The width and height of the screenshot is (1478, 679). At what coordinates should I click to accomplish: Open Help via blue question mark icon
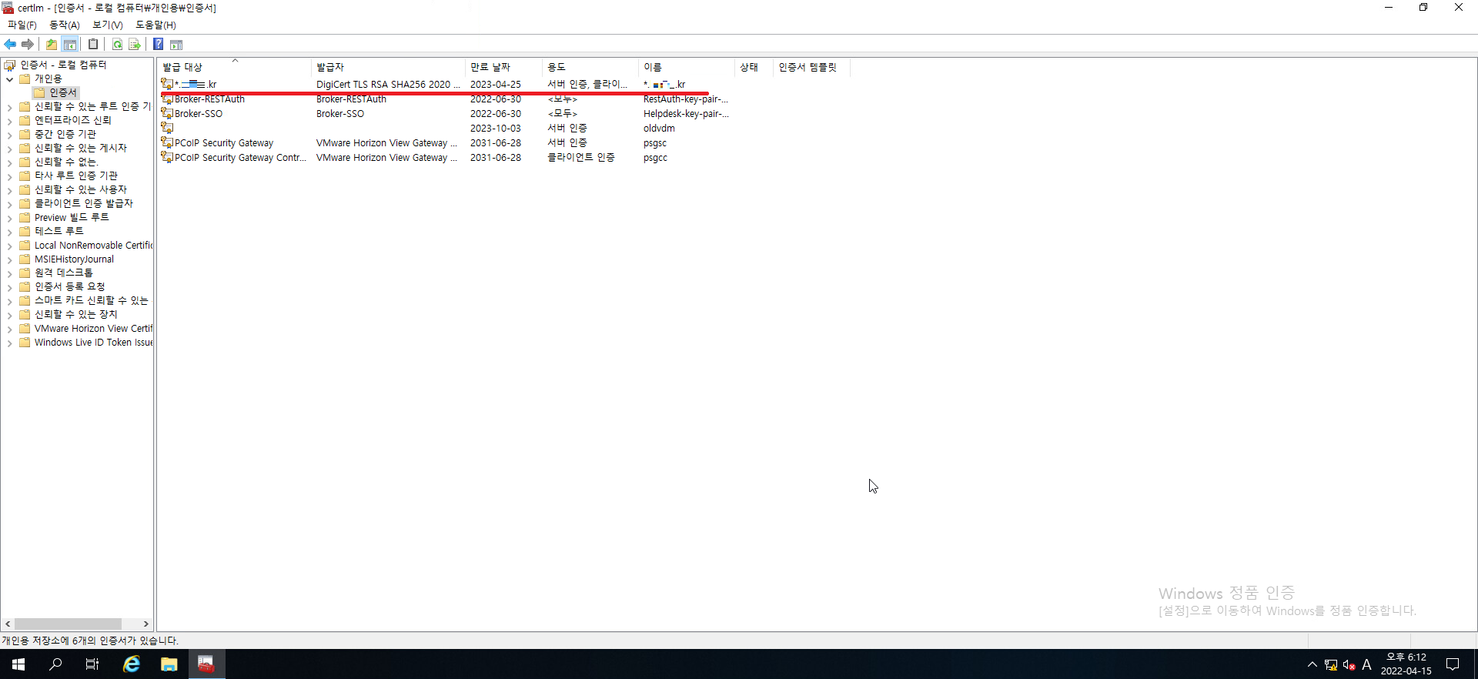158,45
